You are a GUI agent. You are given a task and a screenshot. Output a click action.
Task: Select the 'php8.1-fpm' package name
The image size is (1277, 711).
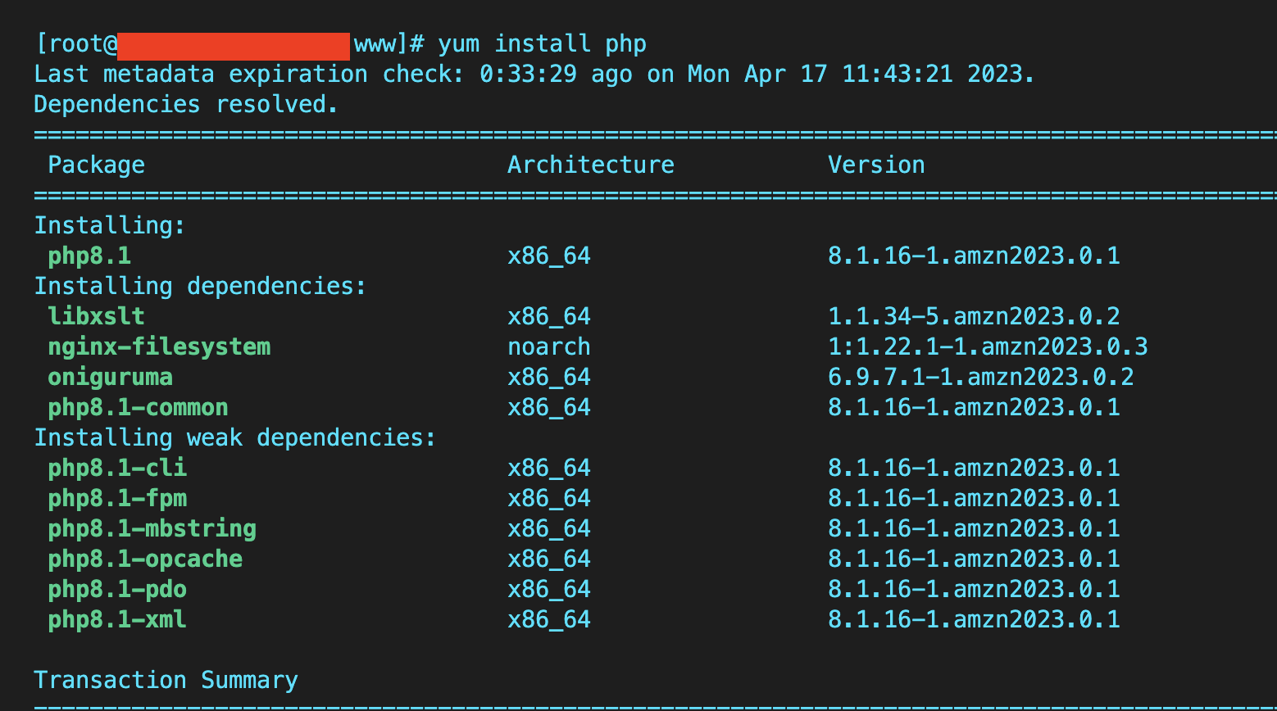[117, 498]
